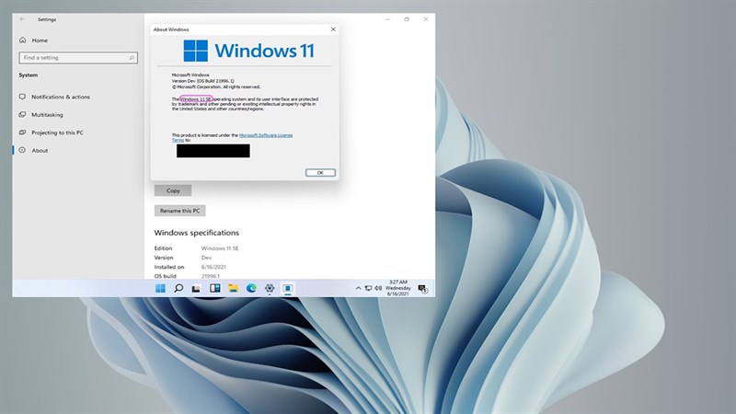
Task: Click the Windows 11 logo in dialog
Action: click(248, 51)
